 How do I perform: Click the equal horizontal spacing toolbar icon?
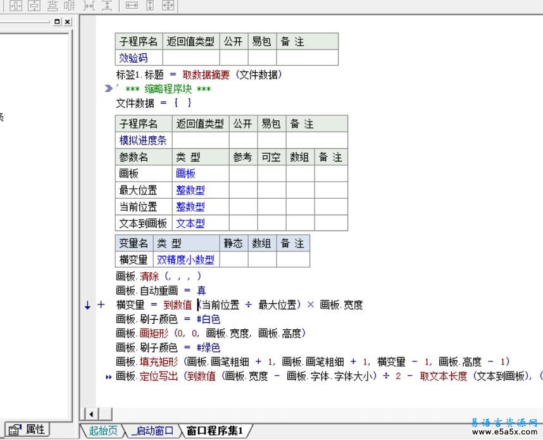tap(89, 5)
